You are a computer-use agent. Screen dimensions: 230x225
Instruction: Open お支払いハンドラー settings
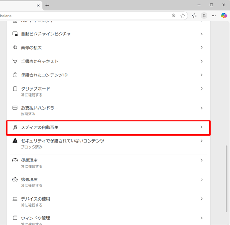(x=108, y=111)
